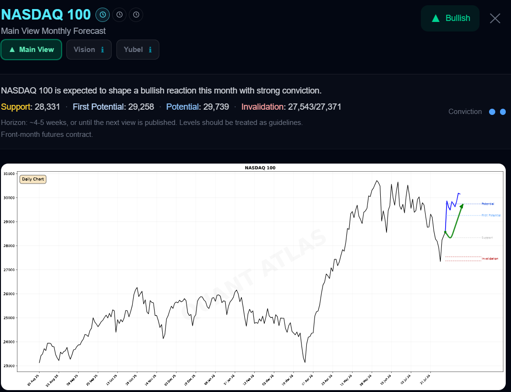Click the Support value 28,331
The image size is (511, 392).
coord(47,107)
